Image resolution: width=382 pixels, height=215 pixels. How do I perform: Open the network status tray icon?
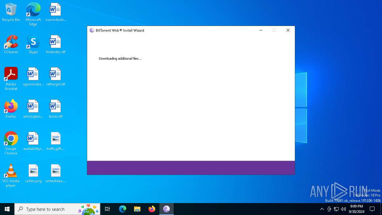pos(336,209)
